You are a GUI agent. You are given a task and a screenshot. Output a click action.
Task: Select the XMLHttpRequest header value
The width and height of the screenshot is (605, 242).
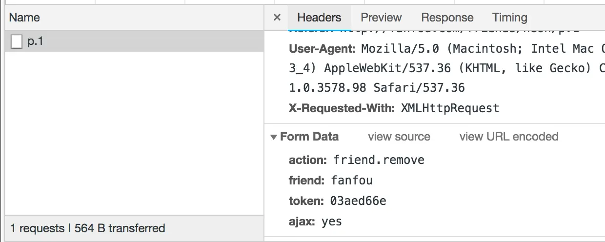point(450,108)
